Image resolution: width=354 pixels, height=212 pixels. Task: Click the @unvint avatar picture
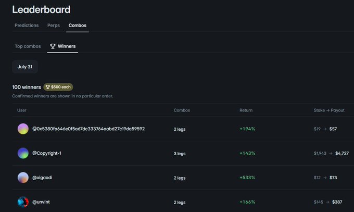[23, 202]
